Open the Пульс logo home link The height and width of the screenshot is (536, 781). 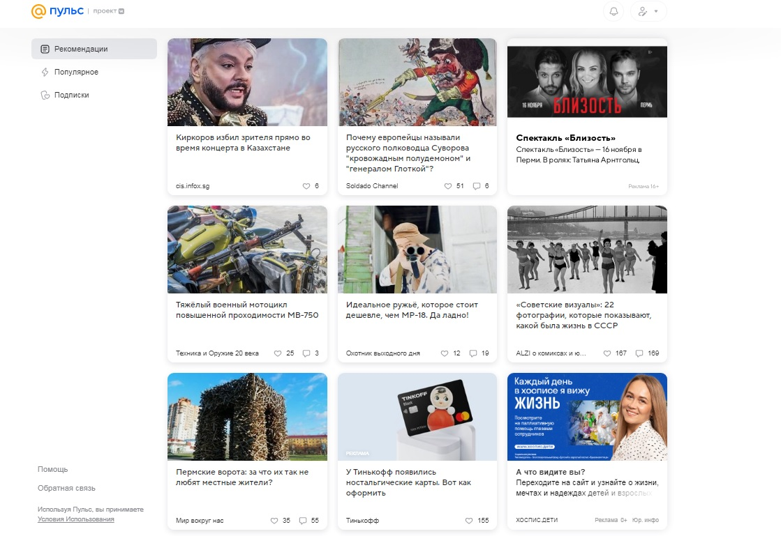[57, 11]
